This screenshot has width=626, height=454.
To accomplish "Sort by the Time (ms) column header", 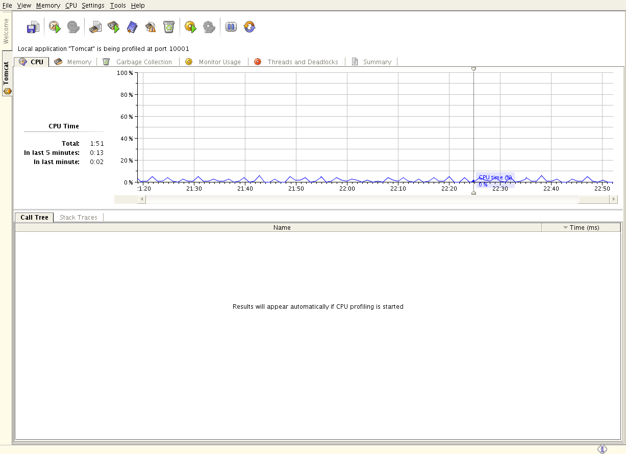I will 581,227.
